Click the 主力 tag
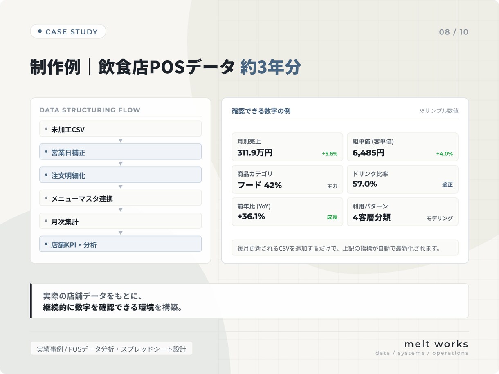Viewport: 499px width, 374px height. click(x=332, y=186)
